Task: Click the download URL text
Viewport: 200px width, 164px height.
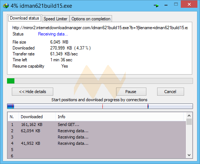Action: (100, 28)
